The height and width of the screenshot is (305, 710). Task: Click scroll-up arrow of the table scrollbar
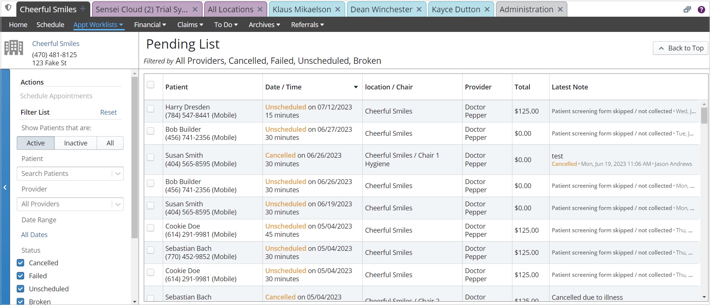pos(704,104)
